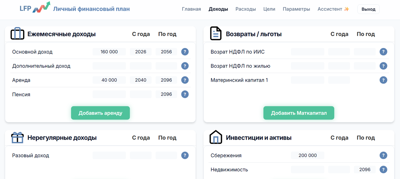The height and width of the screenshot is (179, 400).
Task: Click Возрат НДФЛ по жилью amount field
Action: (x=308, y=66)
